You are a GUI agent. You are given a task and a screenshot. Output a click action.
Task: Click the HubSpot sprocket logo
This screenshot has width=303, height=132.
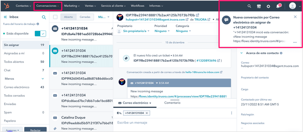(7, 6)
